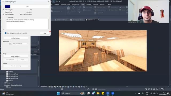Switch to first 01-Ground Floor view tab
This screenshot has height=96, width=171.
click(x=61, y=20)
